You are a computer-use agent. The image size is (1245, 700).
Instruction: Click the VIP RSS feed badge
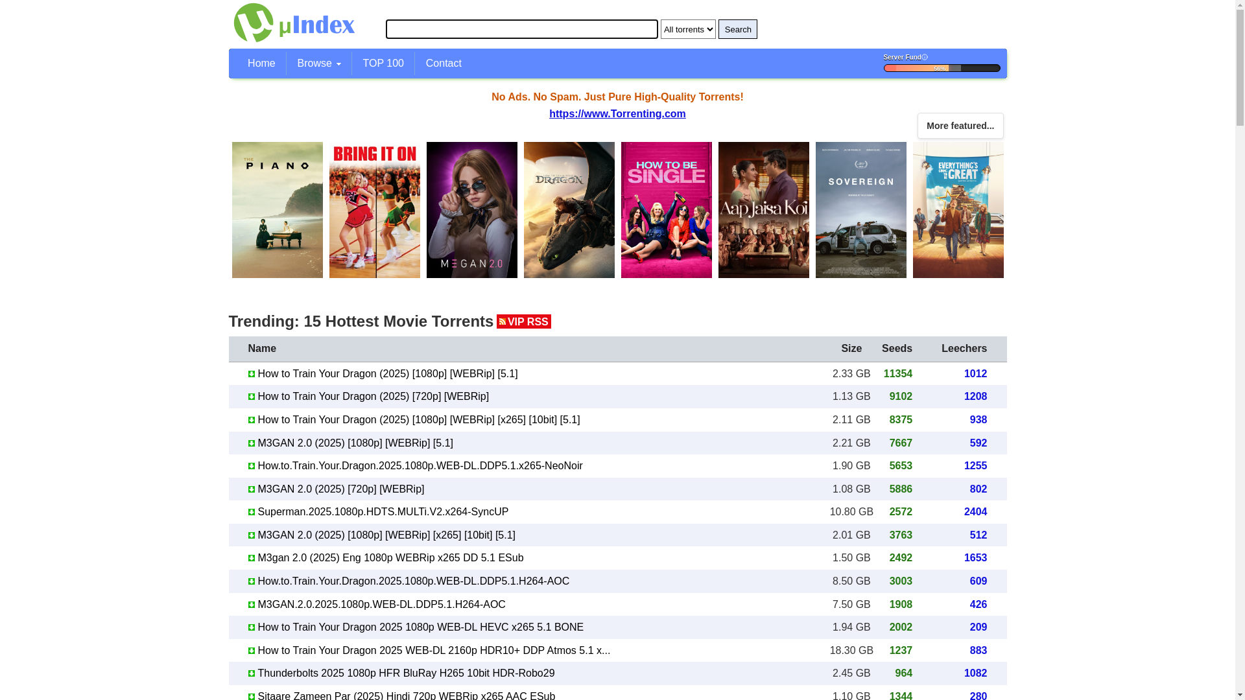[524, 322]
